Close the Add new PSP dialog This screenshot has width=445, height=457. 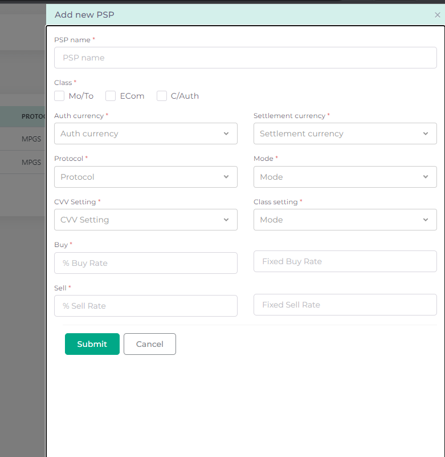(437, 15)
